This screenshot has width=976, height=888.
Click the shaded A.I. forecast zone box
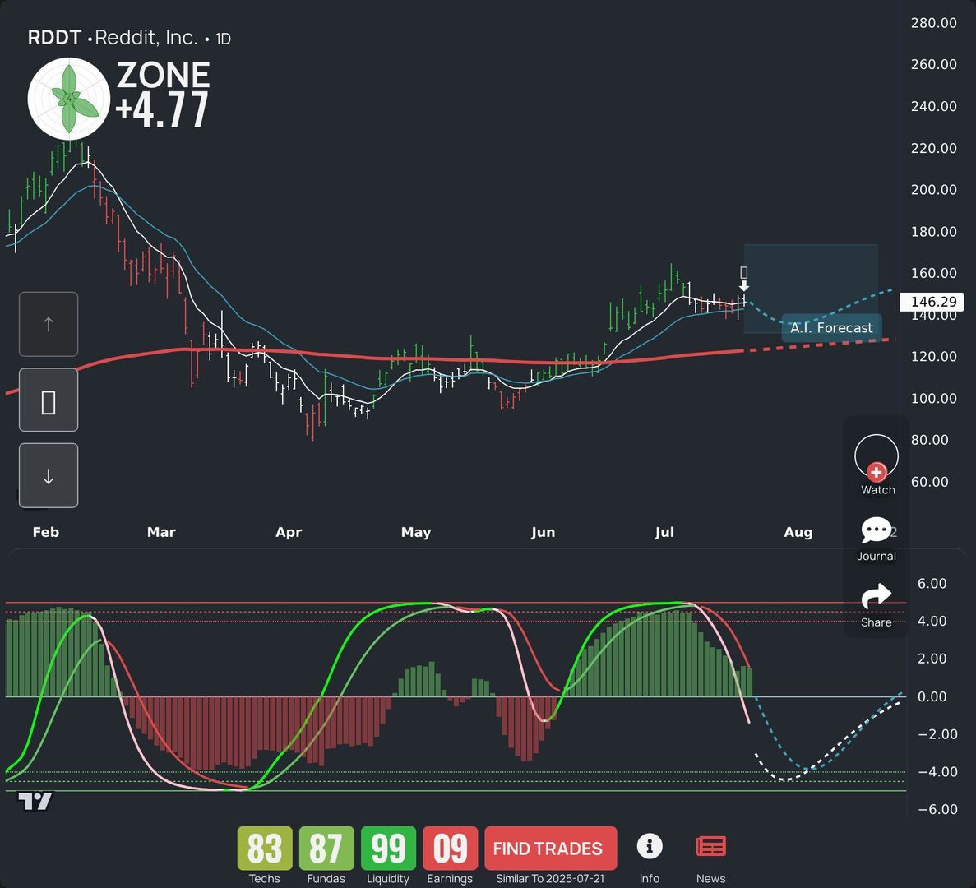(811, 289)
